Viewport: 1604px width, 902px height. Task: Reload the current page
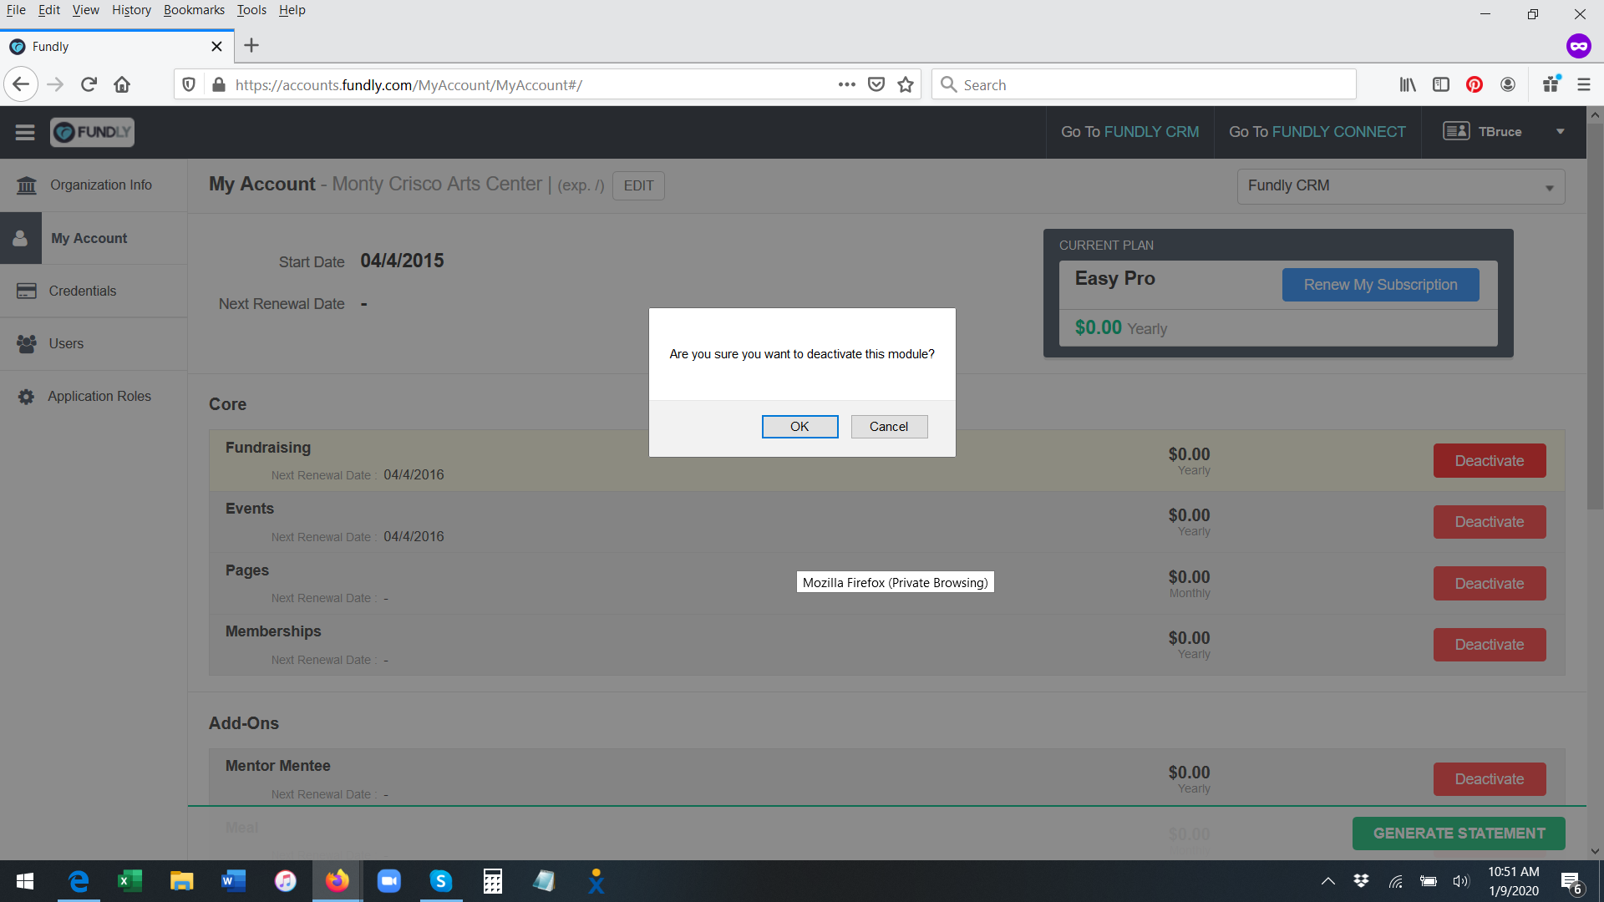[89, 84]
